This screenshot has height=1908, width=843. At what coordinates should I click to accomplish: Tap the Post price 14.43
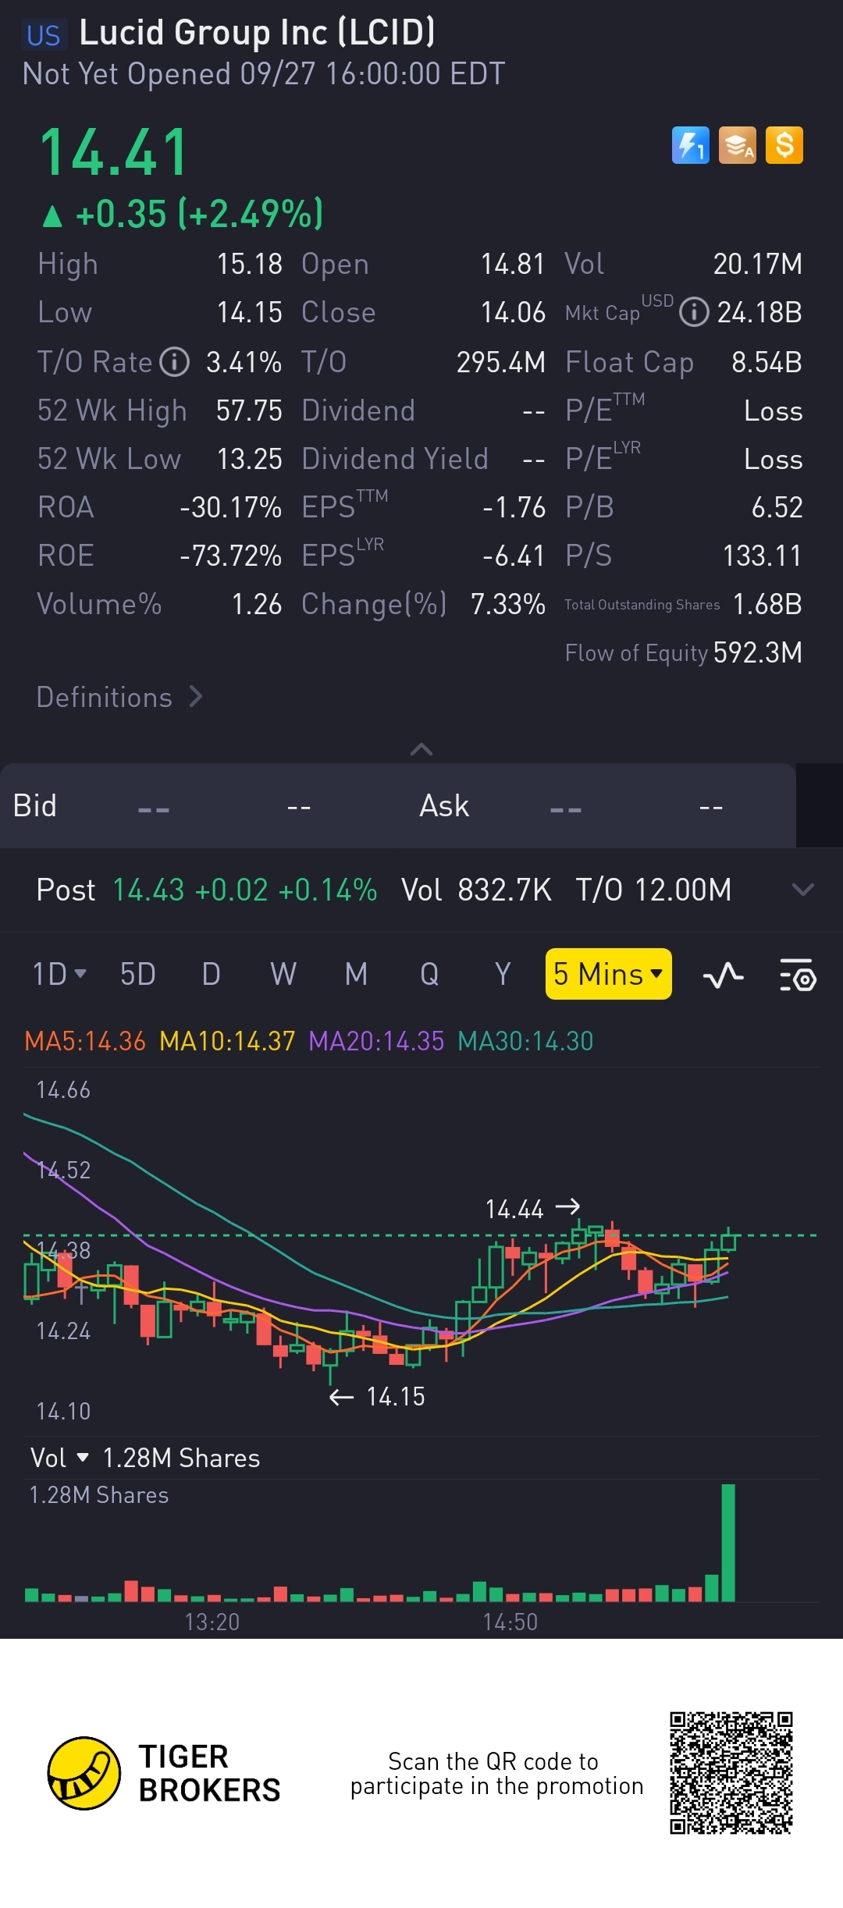(x=148, y=890)
